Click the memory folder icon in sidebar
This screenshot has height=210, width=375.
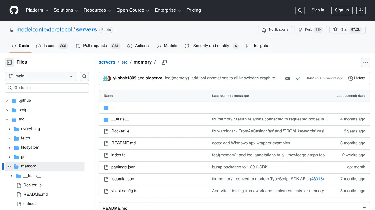(x=16, y=167)
